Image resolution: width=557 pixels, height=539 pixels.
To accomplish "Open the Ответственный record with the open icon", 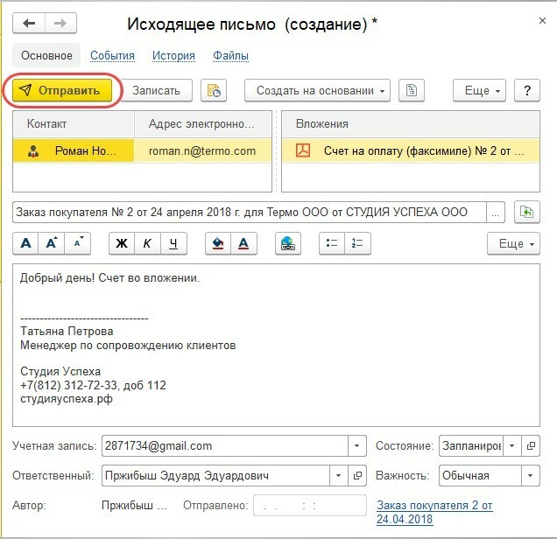I will click(x=357, y=475).
